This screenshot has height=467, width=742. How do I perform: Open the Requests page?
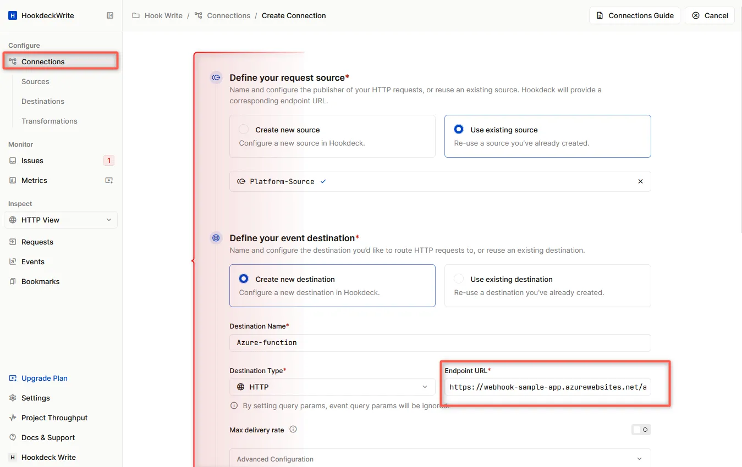(x=37, y=242)
